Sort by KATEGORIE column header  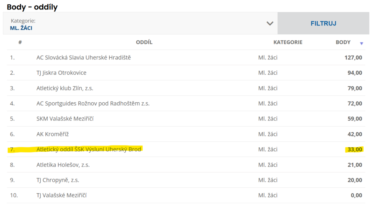pos(288,42)
